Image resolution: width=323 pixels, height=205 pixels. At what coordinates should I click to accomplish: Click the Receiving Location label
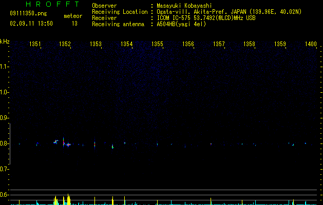click(x=120, y=12)
